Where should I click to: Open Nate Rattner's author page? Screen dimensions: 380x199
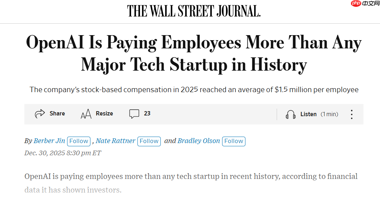(116, 141)
